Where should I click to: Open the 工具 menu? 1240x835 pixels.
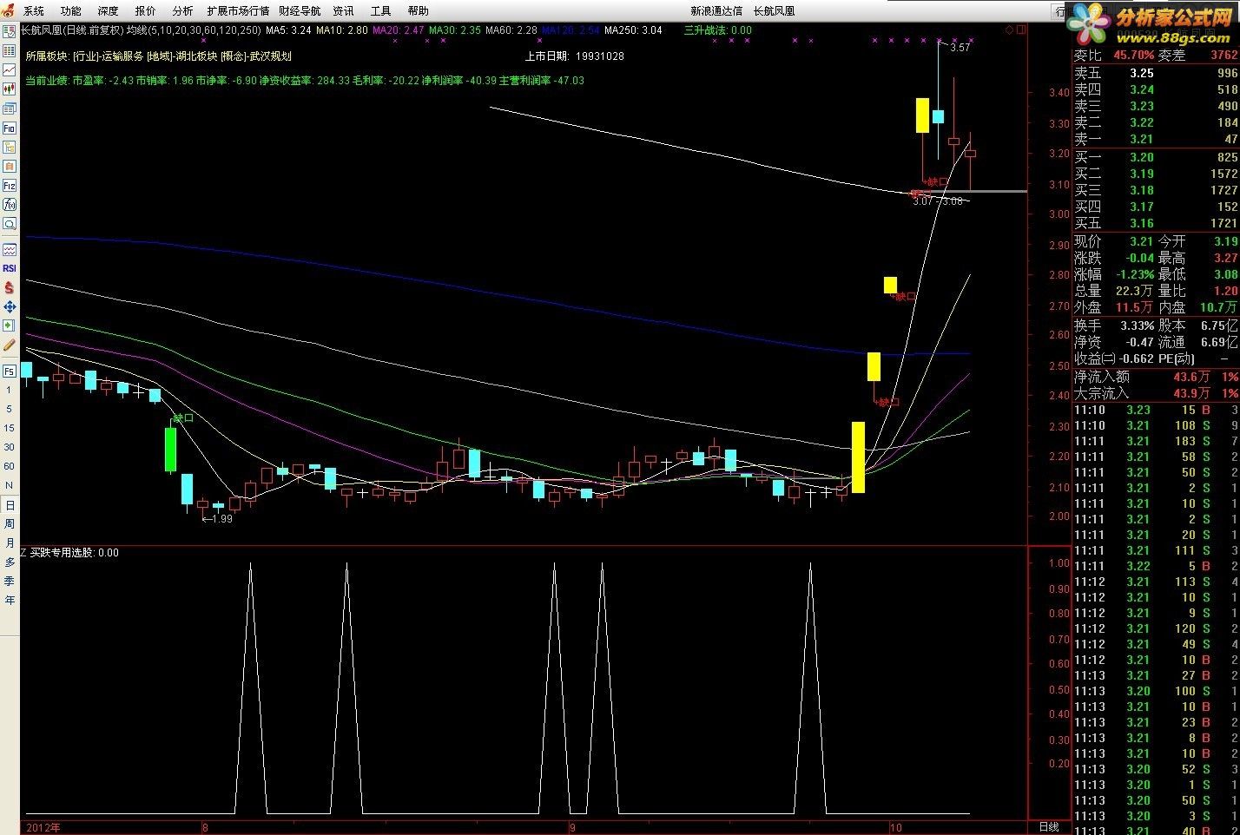click(x=380, y=11)
